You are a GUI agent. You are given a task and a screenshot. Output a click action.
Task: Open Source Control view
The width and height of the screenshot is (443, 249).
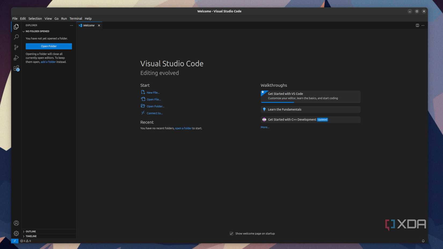click(16, 47)
